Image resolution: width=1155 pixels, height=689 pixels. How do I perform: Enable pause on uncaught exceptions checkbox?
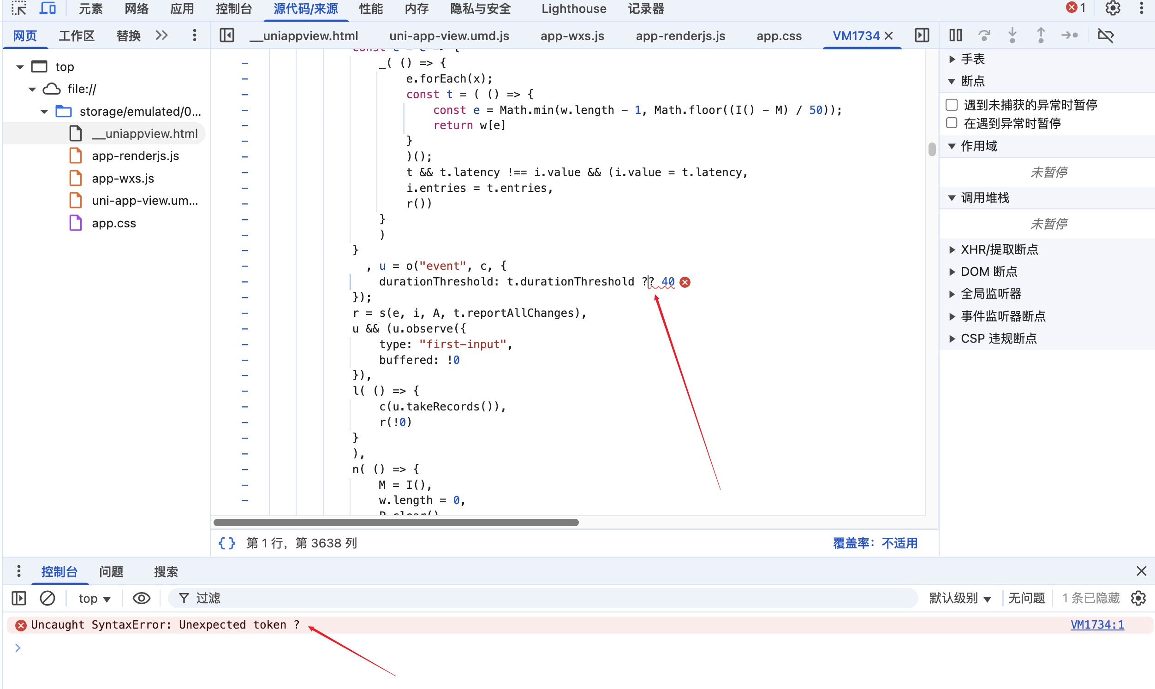952,105
